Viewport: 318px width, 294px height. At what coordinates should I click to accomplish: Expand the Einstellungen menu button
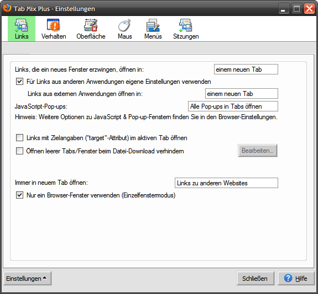click(28, 279)
